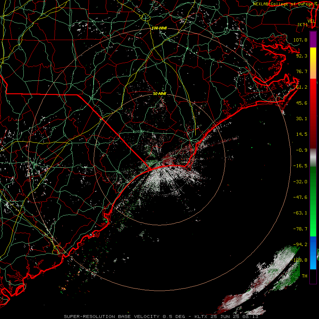Pick the gray segment of the color bar

[313, 158]
